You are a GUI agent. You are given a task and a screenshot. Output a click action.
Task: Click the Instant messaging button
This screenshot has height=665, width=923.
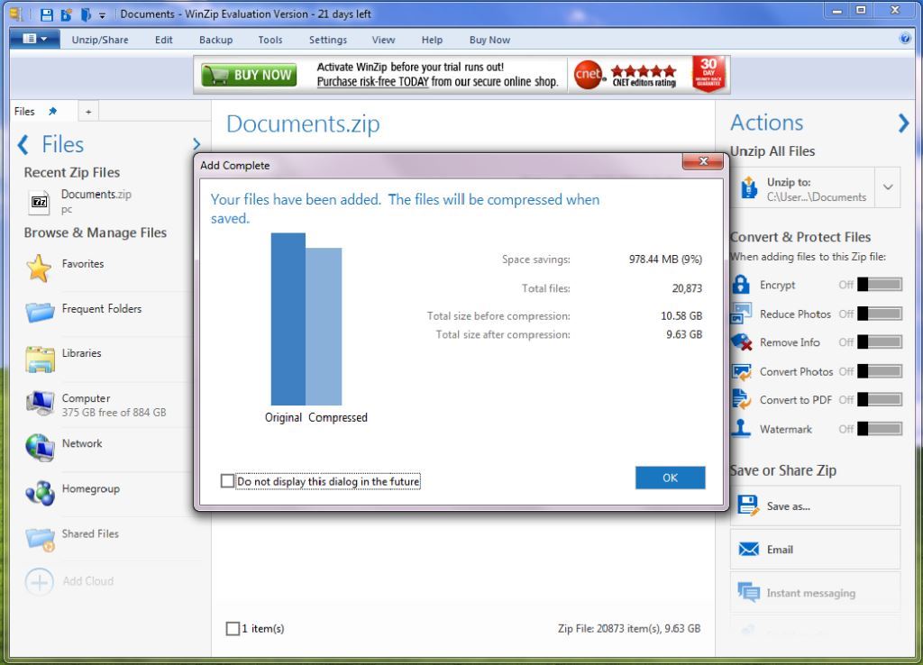pos(815,593)
